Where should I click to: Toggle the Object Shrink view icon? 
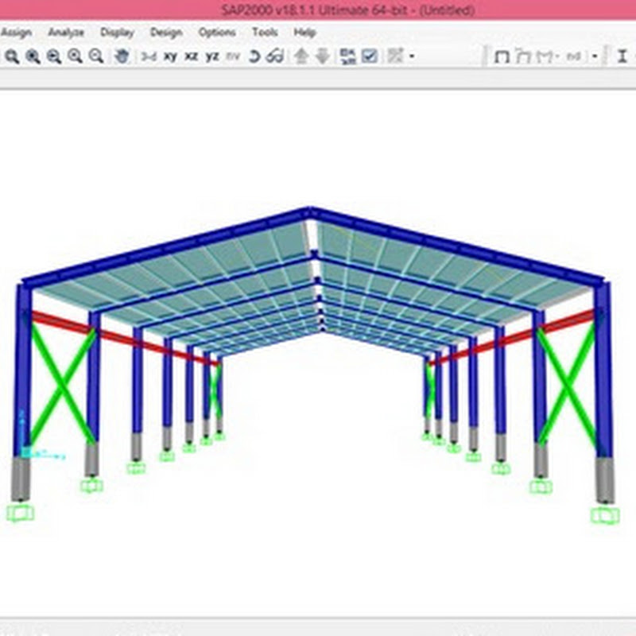tap(348, 56)
